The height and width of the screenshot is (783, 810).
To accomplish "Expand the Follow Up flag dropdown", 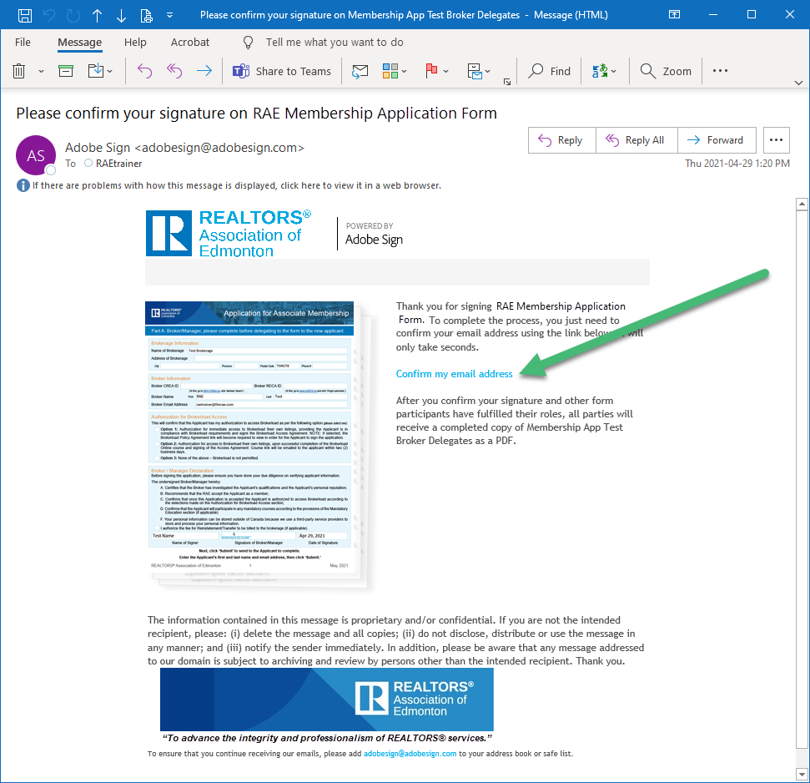I will click(x=445, y=71).
